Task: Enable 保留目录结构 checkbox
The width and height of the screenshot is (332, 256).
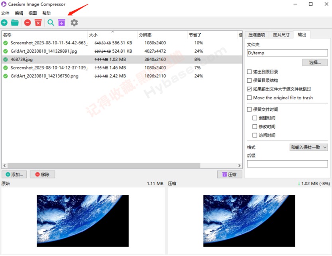Action: [x=249, y=80]
